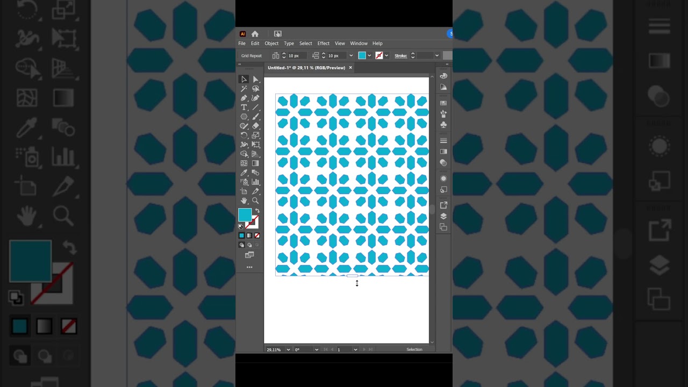The image size is (688, 387).
Task: Select the Scale tool
Action: coord(256,135)
